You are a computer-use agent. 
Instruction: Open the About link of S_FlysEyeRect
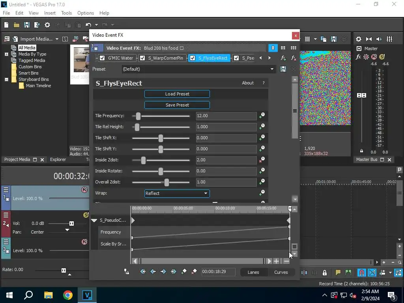pos(248,83)
